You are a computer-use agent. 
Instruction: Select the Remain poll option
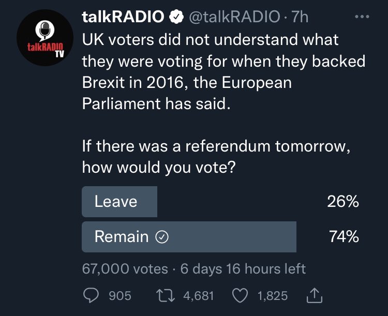[220, 237]
